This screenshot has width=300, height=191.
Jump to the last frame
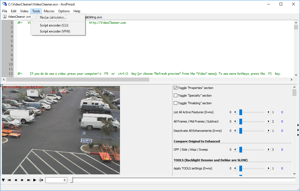click(x=28, y=180)
